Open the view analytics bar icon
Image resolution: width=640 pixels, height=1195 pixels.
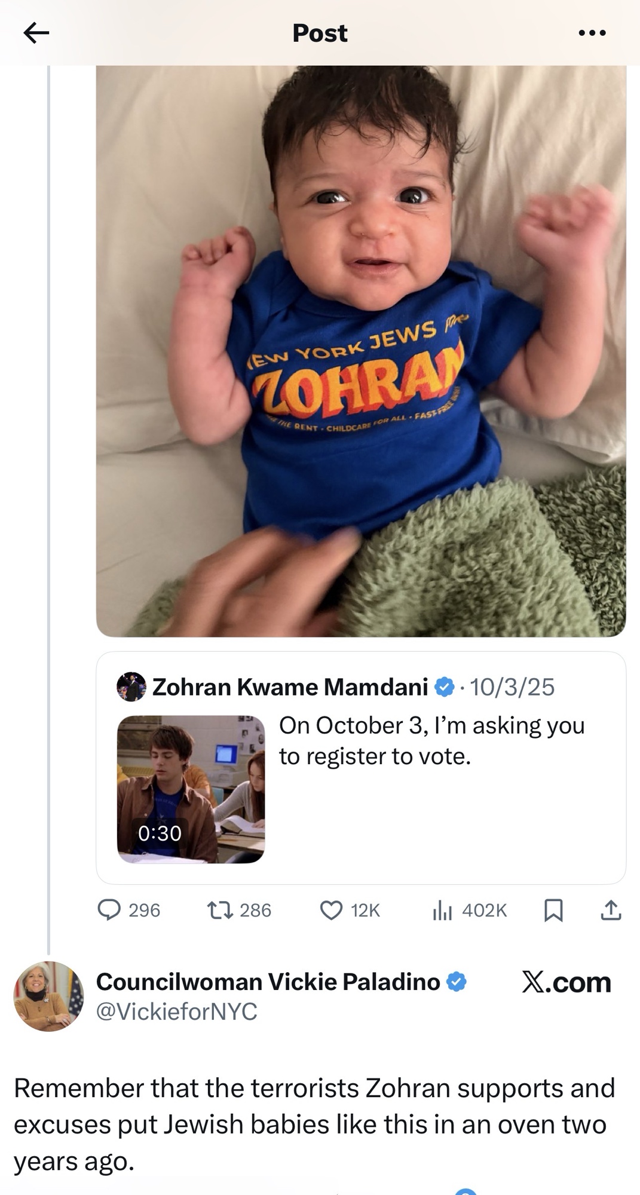pos(442,910)
